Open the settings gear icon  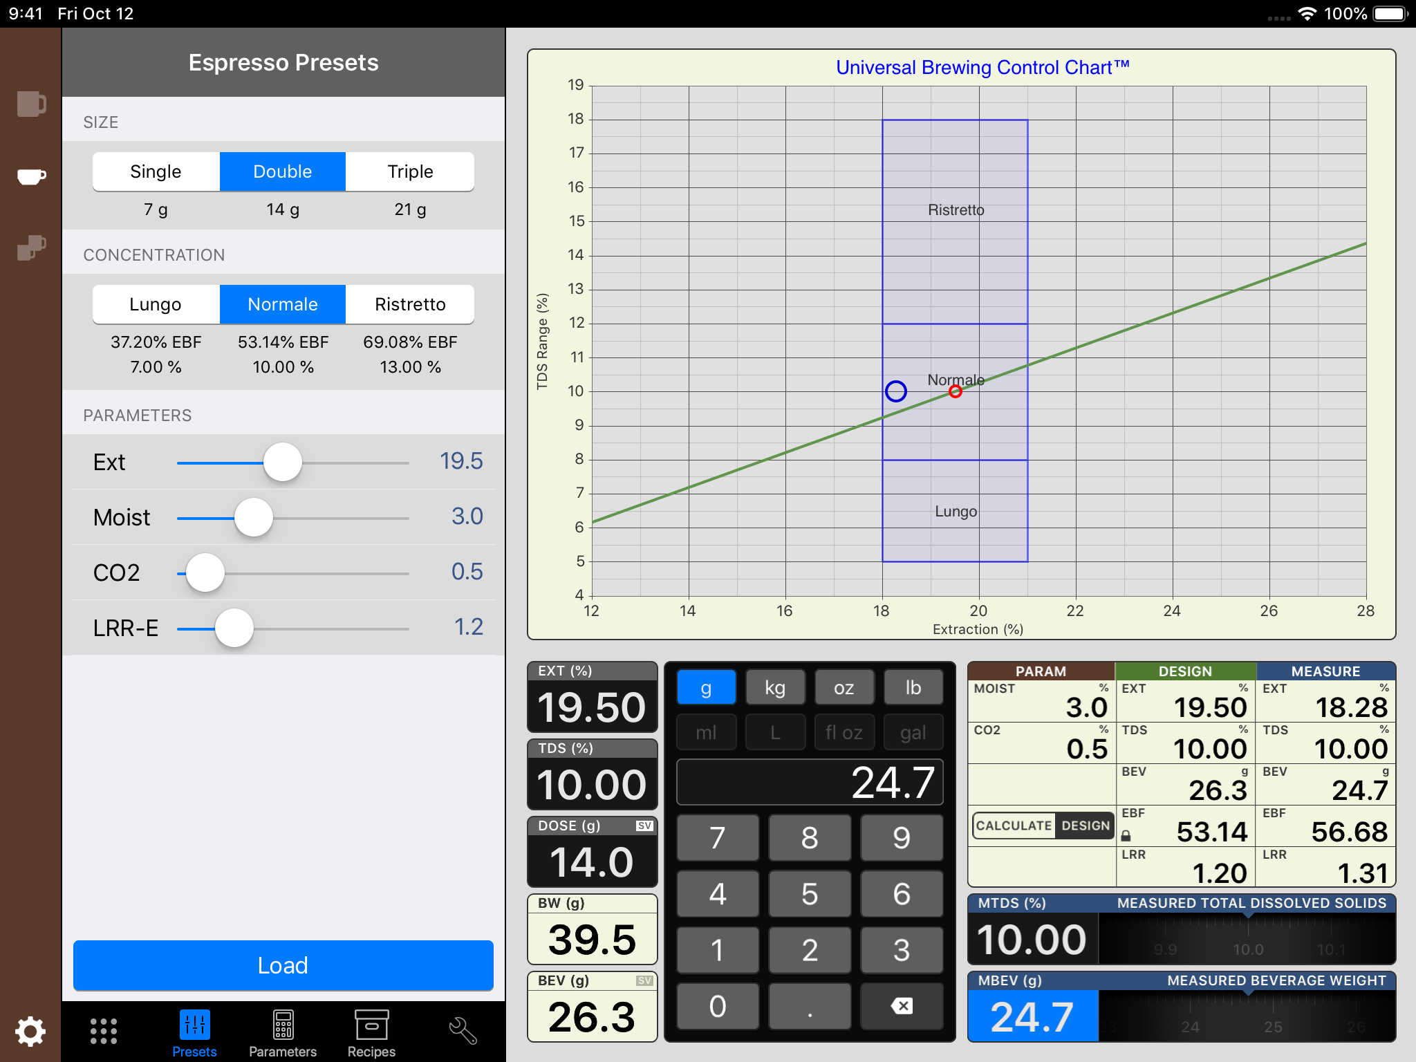click(x=30, y=1031)
